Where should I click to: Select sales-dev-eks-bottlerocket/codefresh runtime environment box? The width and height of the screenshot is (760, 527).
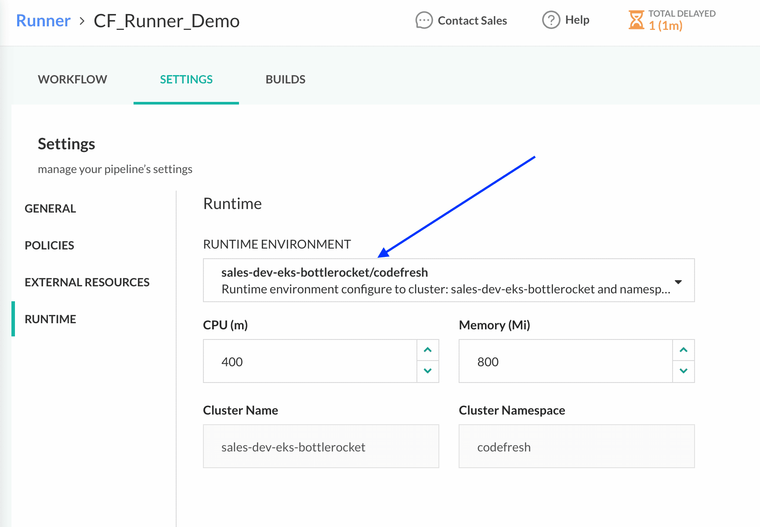(449, 280)
